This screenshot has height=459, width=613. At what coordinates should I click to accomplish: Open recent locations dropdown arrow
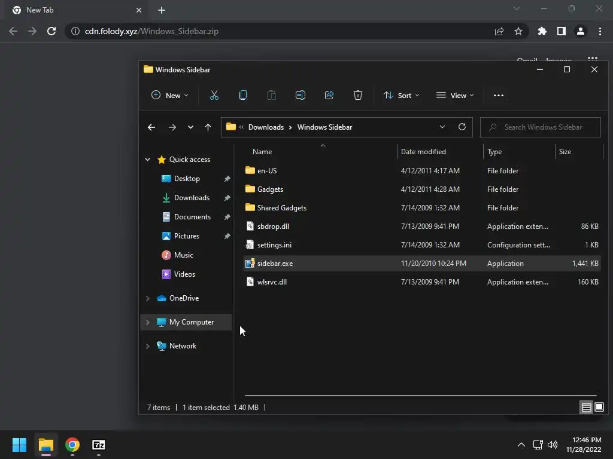pos(190,127)
